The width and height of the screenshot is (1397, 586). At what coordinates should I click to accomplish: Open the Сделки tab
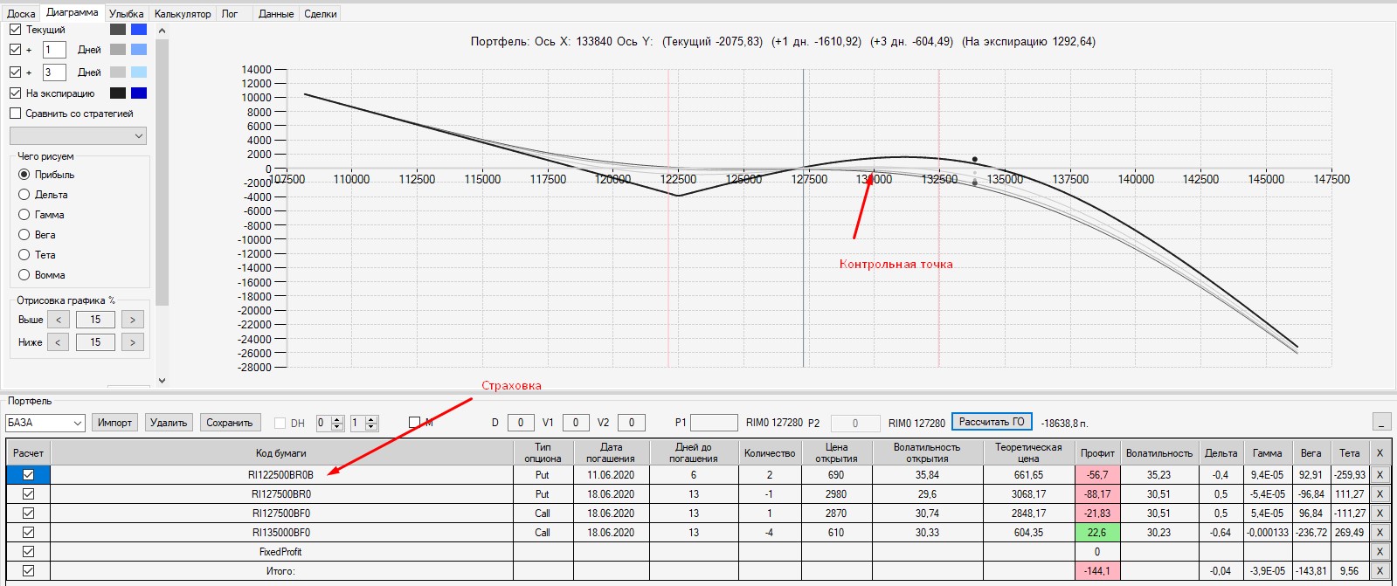pyautogui.click(x=321, y=14)
